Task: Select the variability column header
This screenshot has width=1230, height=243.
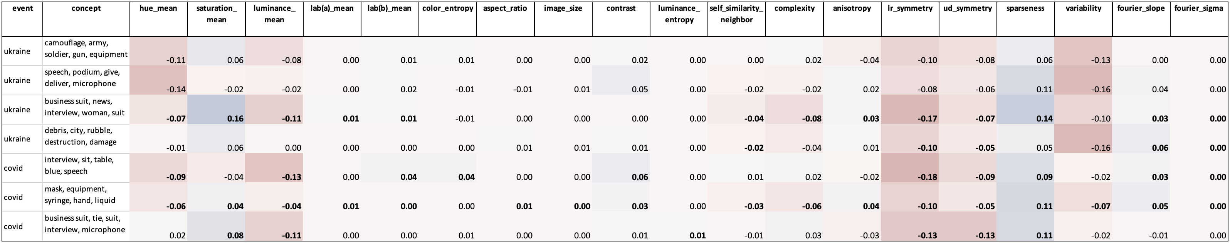Action: tap(1083, 8)
